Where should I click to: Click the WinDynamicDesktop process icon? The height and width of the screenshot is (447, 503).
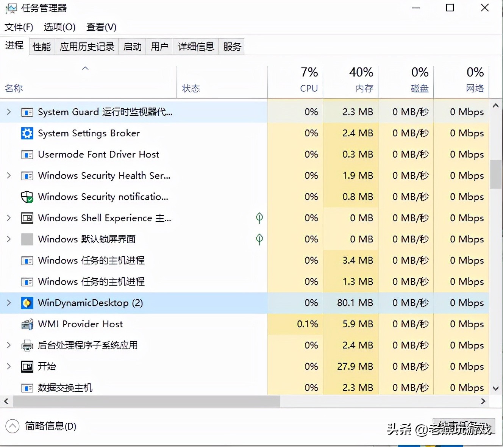27,303
